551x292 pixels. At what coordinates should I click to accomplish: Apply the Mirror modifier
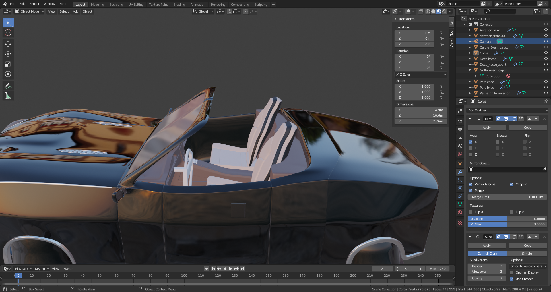point(486,127)
